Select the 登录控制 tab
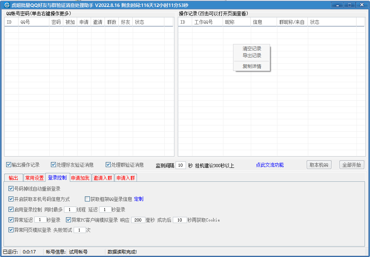The width and height of the screenshot is (370, 257). [57, 178]
